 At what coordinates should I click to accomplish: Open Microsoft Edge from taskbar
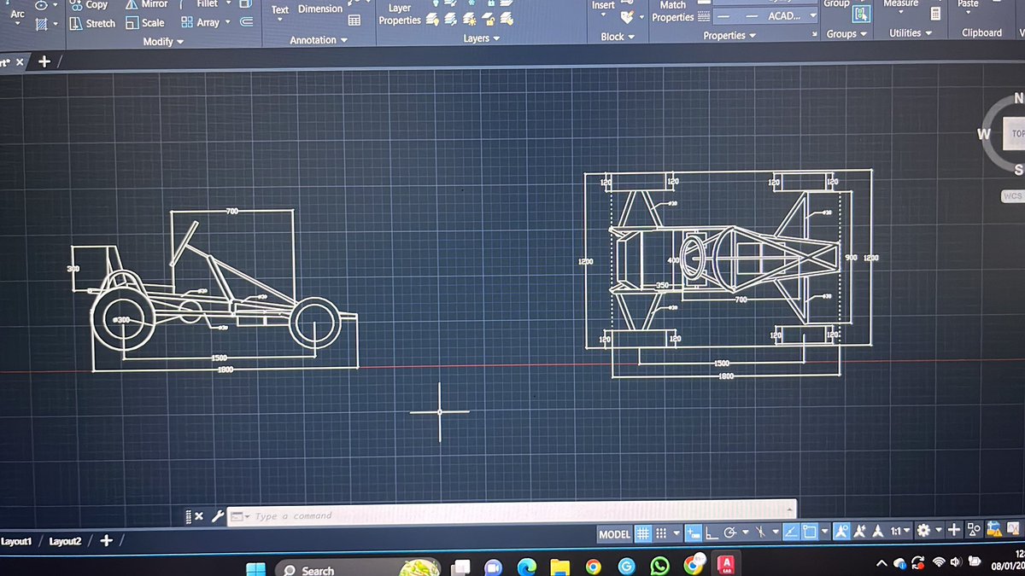(526, 567)
